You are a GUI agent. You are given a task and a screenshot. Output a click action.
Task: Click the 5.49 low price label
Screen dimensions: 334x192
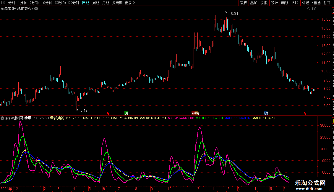click(x=84, y=110)
